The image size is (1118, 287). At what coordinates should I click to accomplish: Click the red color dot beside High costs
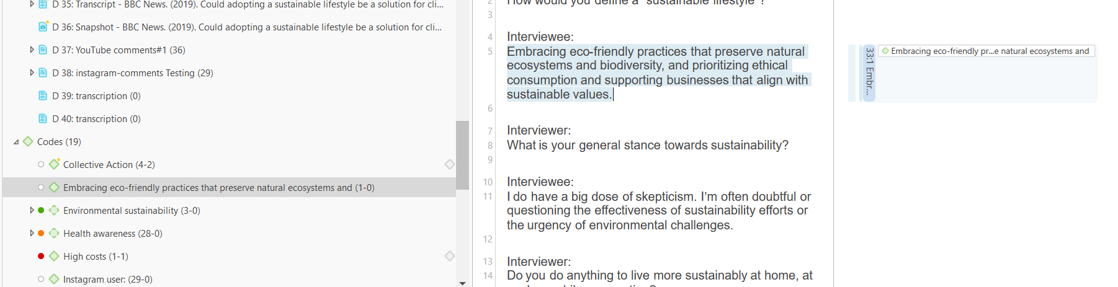coord(41,256)
